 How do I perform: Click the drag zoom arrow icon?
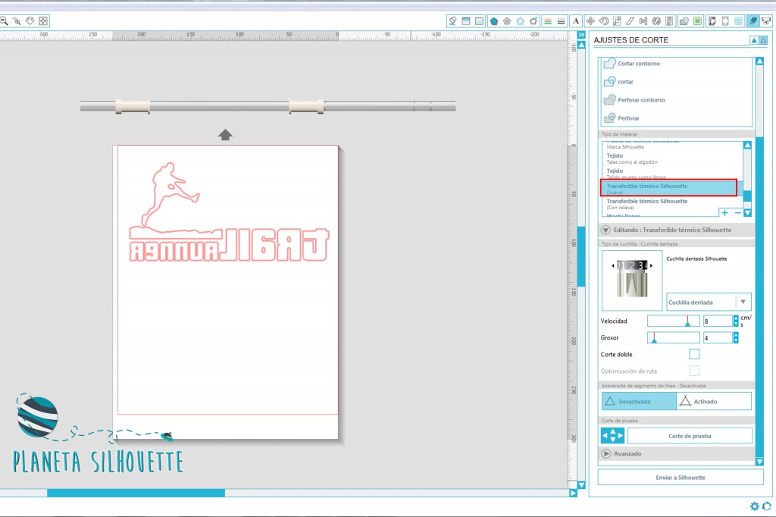pyautogui.click(x=30, y=20)
